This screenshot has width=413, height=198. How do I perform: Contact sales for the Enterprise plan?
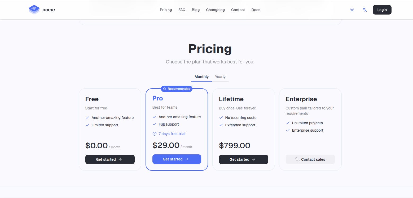click(310, 159)
